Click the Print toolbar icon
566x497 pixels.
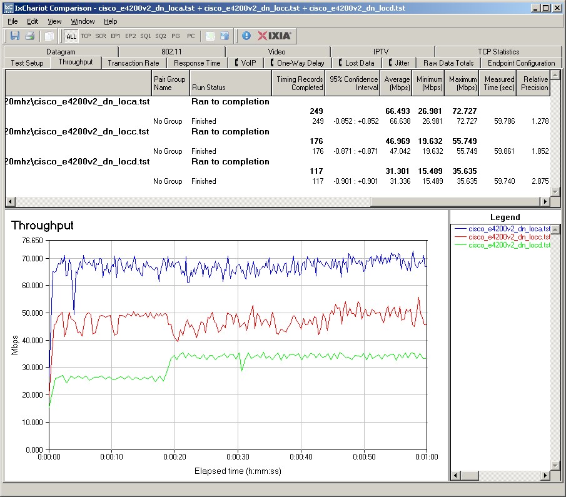(x=29, y=36)
